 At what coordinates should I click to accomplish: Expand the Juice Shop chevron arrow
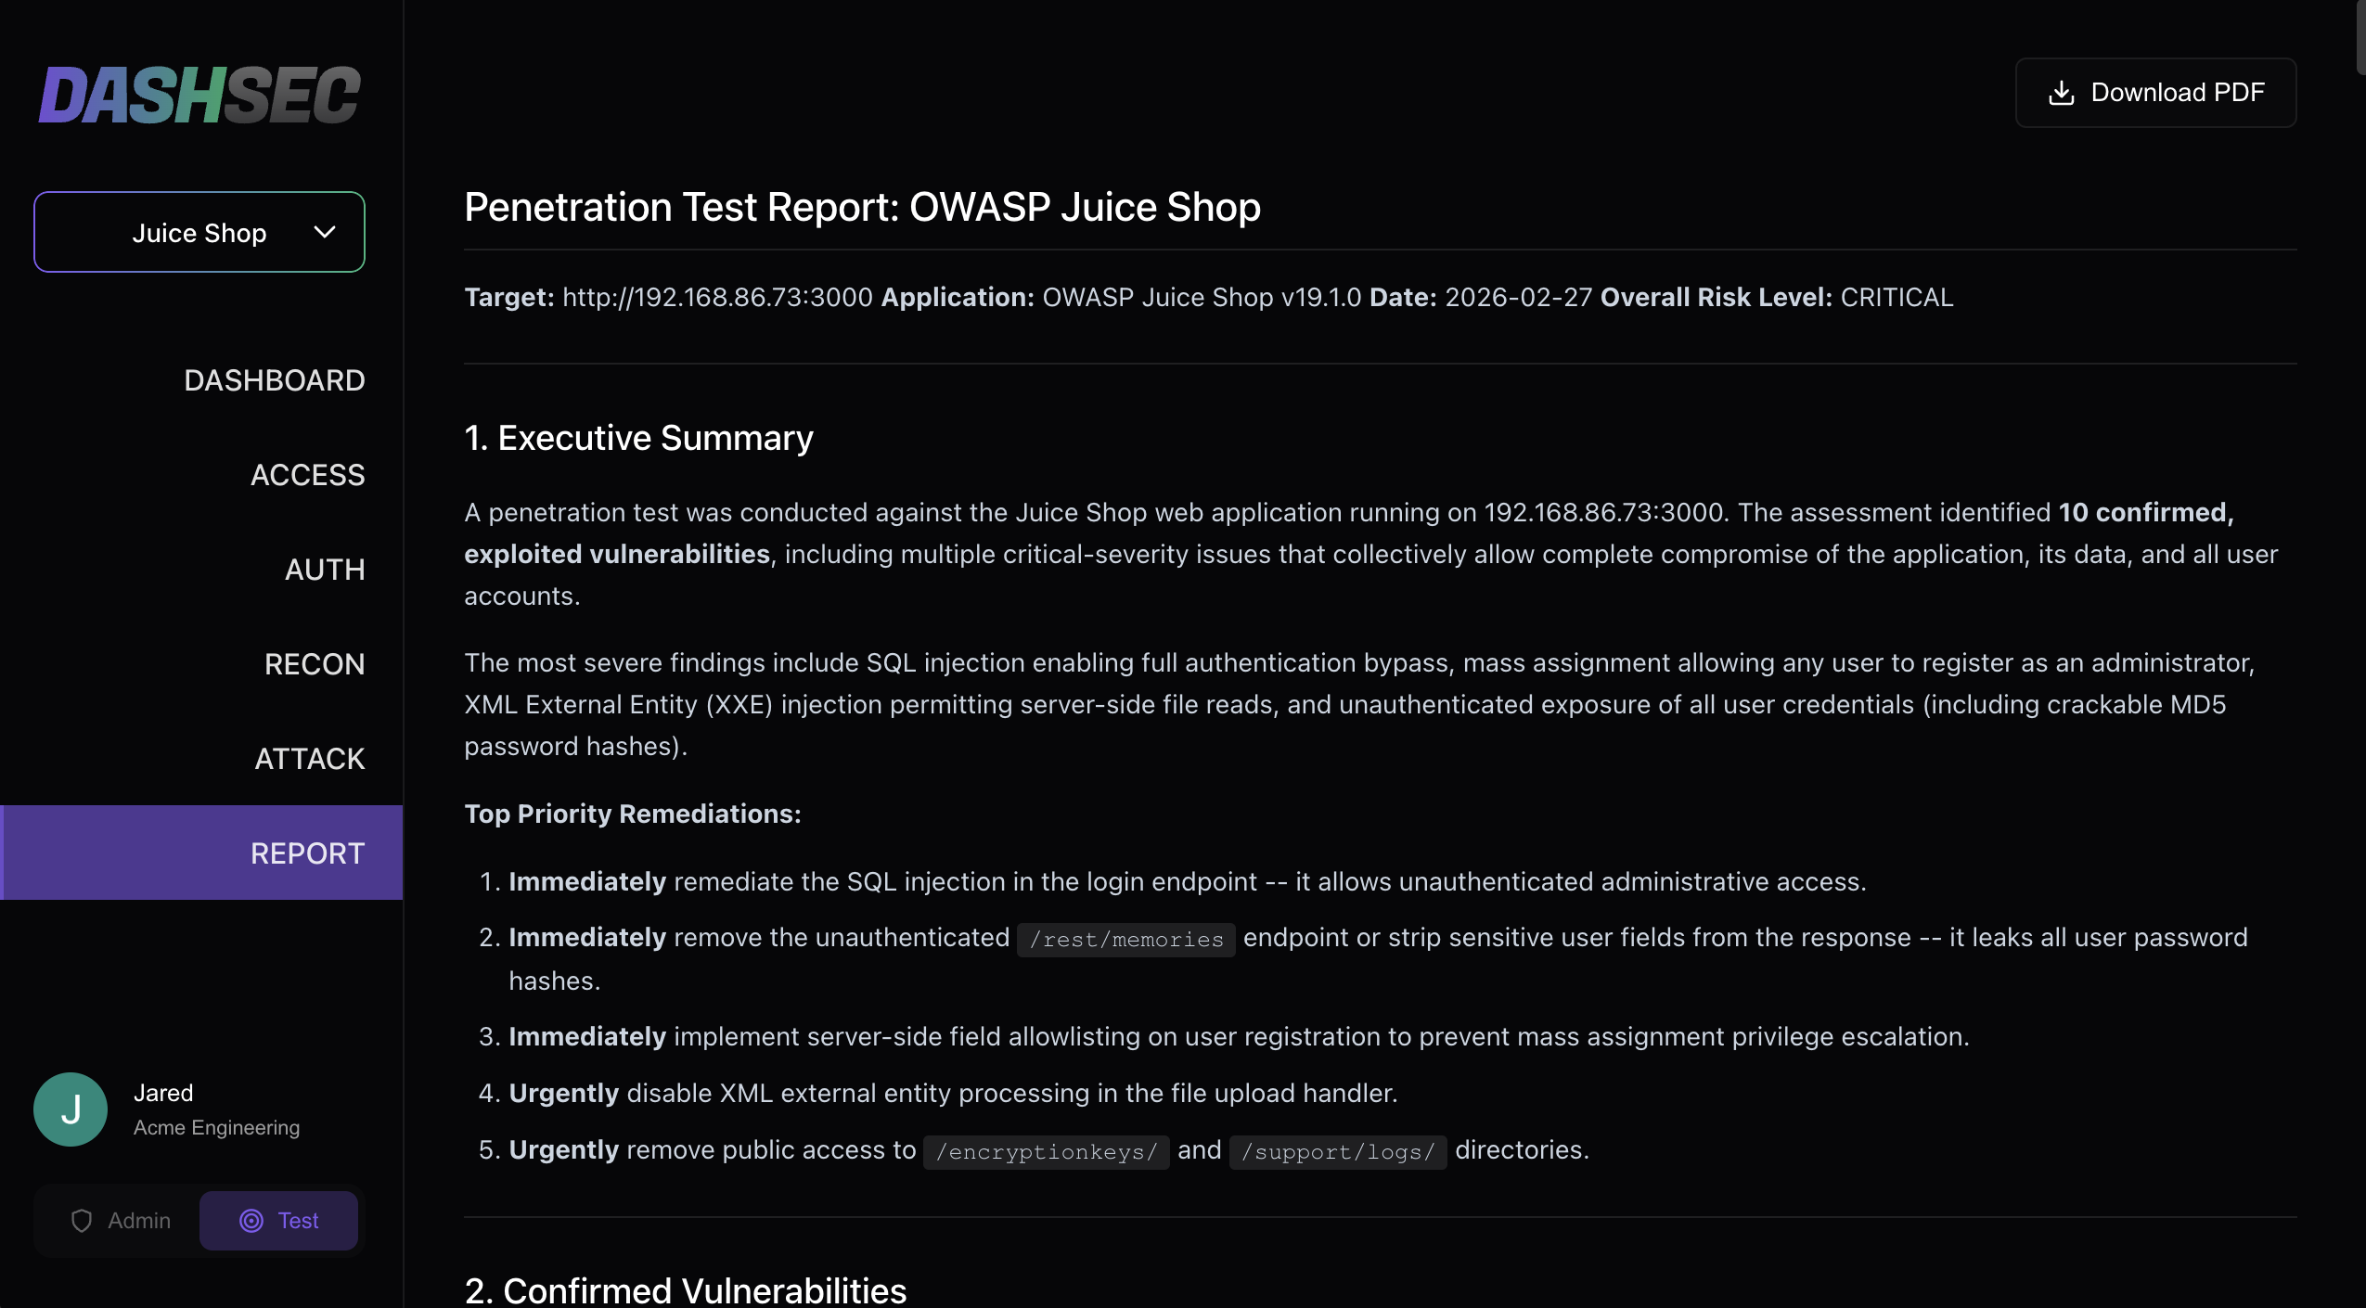[325, 232]
